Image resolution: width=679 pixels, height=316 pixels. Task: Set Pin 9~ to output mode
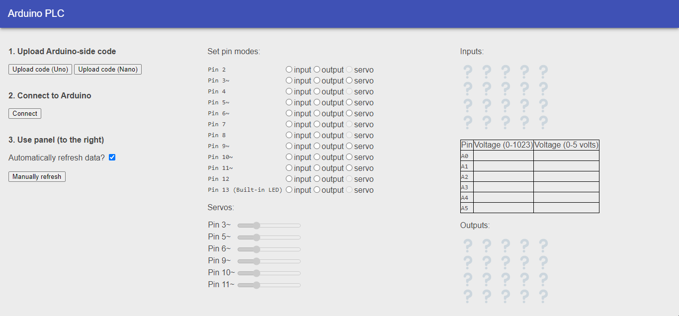pyautogui.click(x=317, y=146)
